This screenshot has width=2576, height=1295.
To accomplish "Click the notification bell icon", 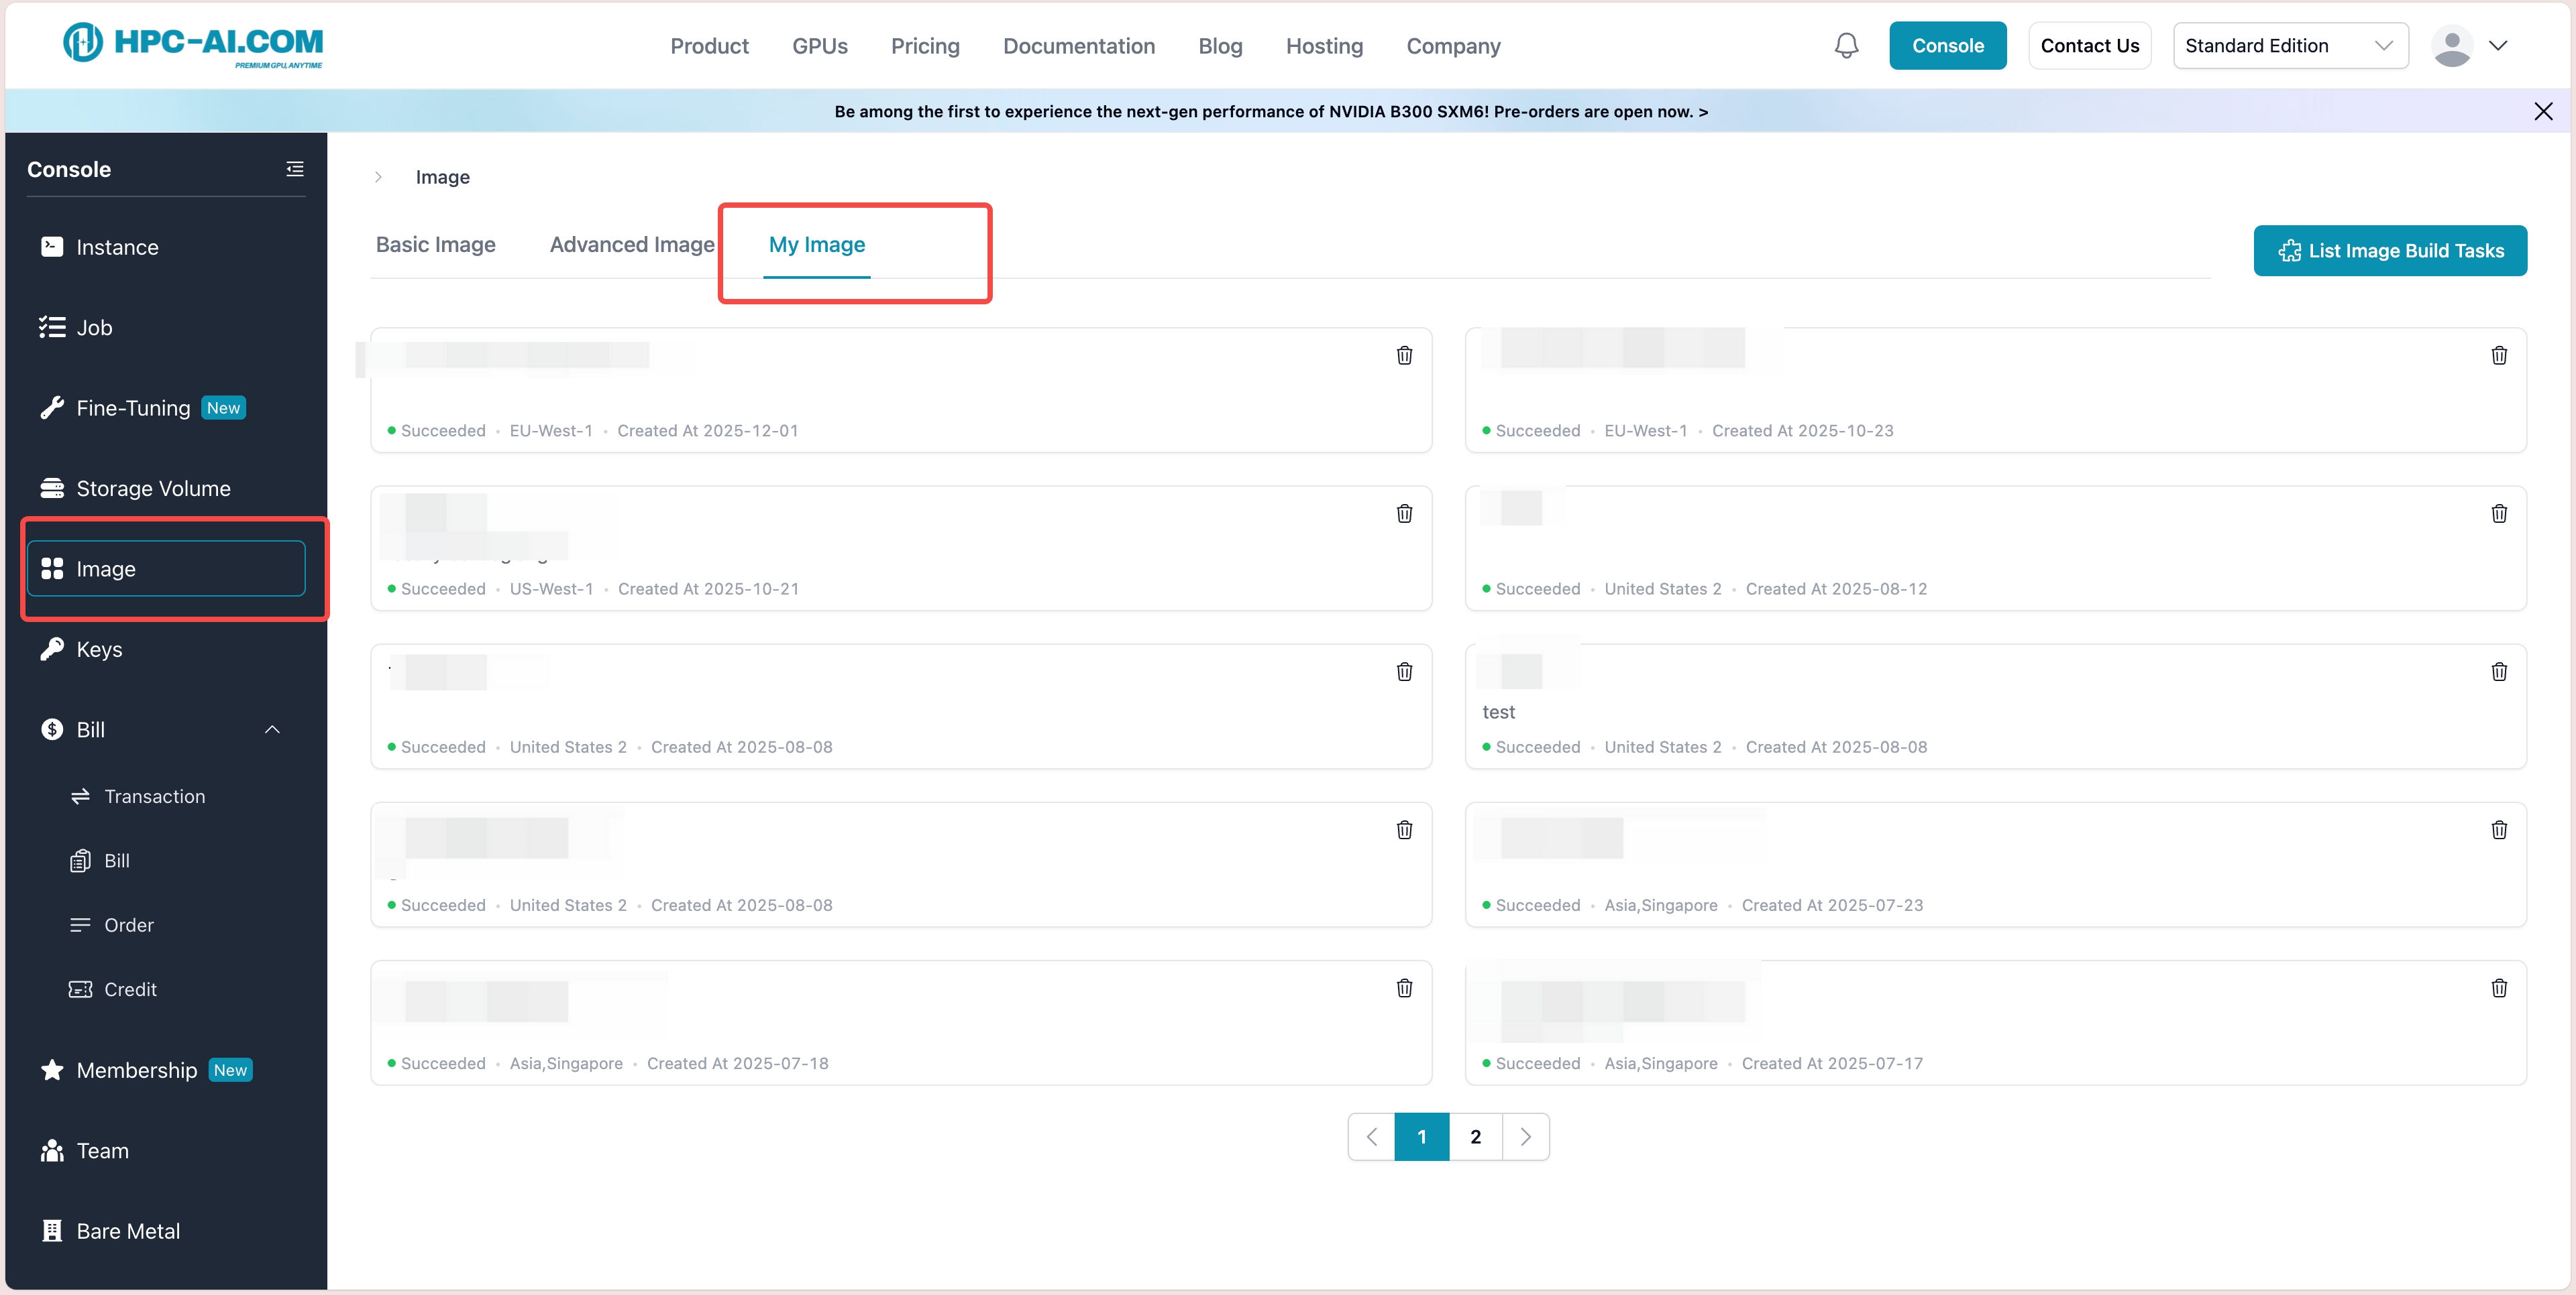I will pos(1846,46).
